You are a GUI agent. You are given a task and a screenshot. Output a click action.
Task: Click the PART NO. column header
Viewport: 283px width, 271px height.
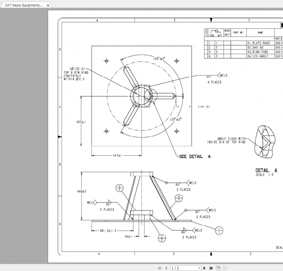click(238, 33)
